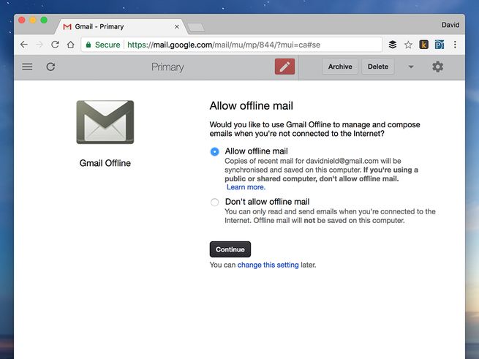Close the Gmail - Primary tab
The width and height of the screenshot is (479, 359).
click(177, 27)
